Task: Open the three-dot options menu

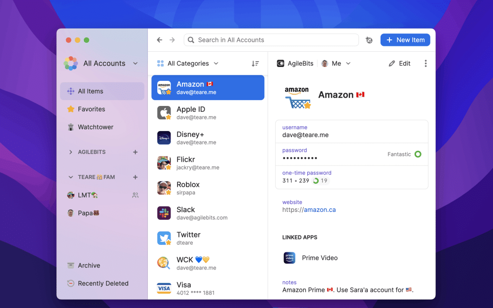Action: tap(425, 63)
